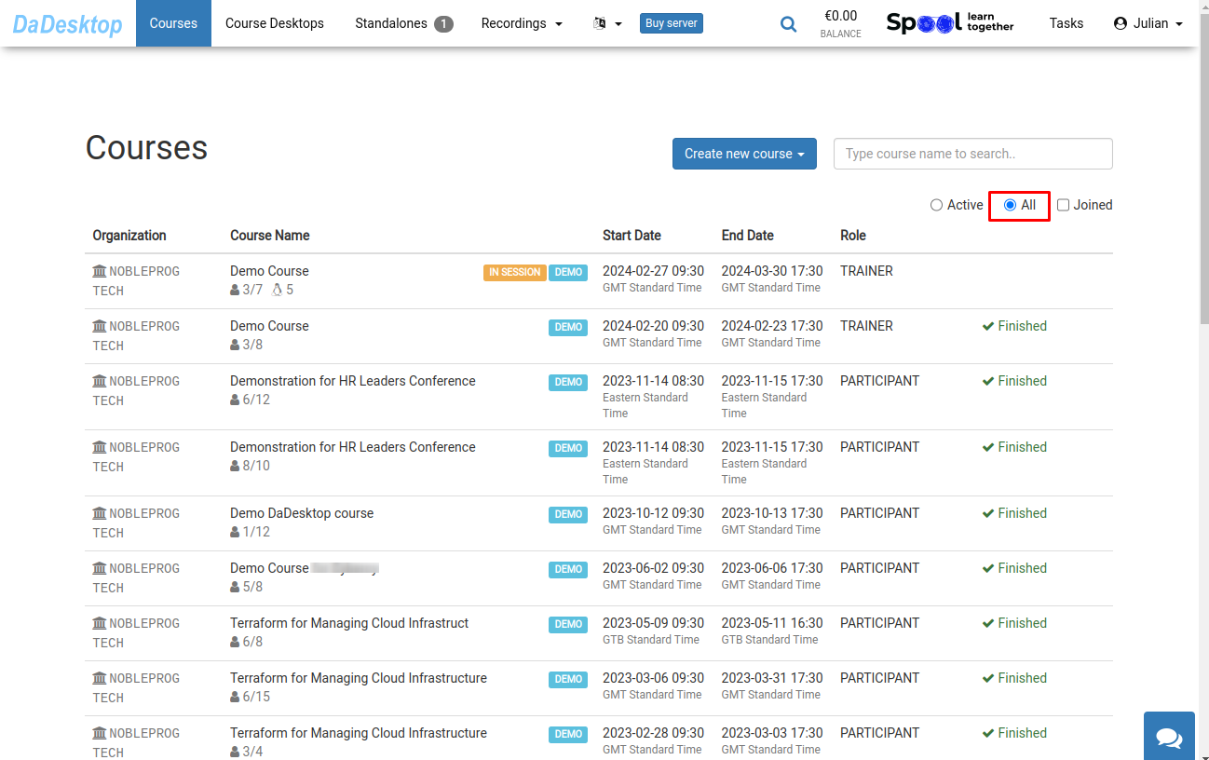Click the DaDesktop logo link
This screenshot has height=760, width=1209.
click(x=67, y=24)
